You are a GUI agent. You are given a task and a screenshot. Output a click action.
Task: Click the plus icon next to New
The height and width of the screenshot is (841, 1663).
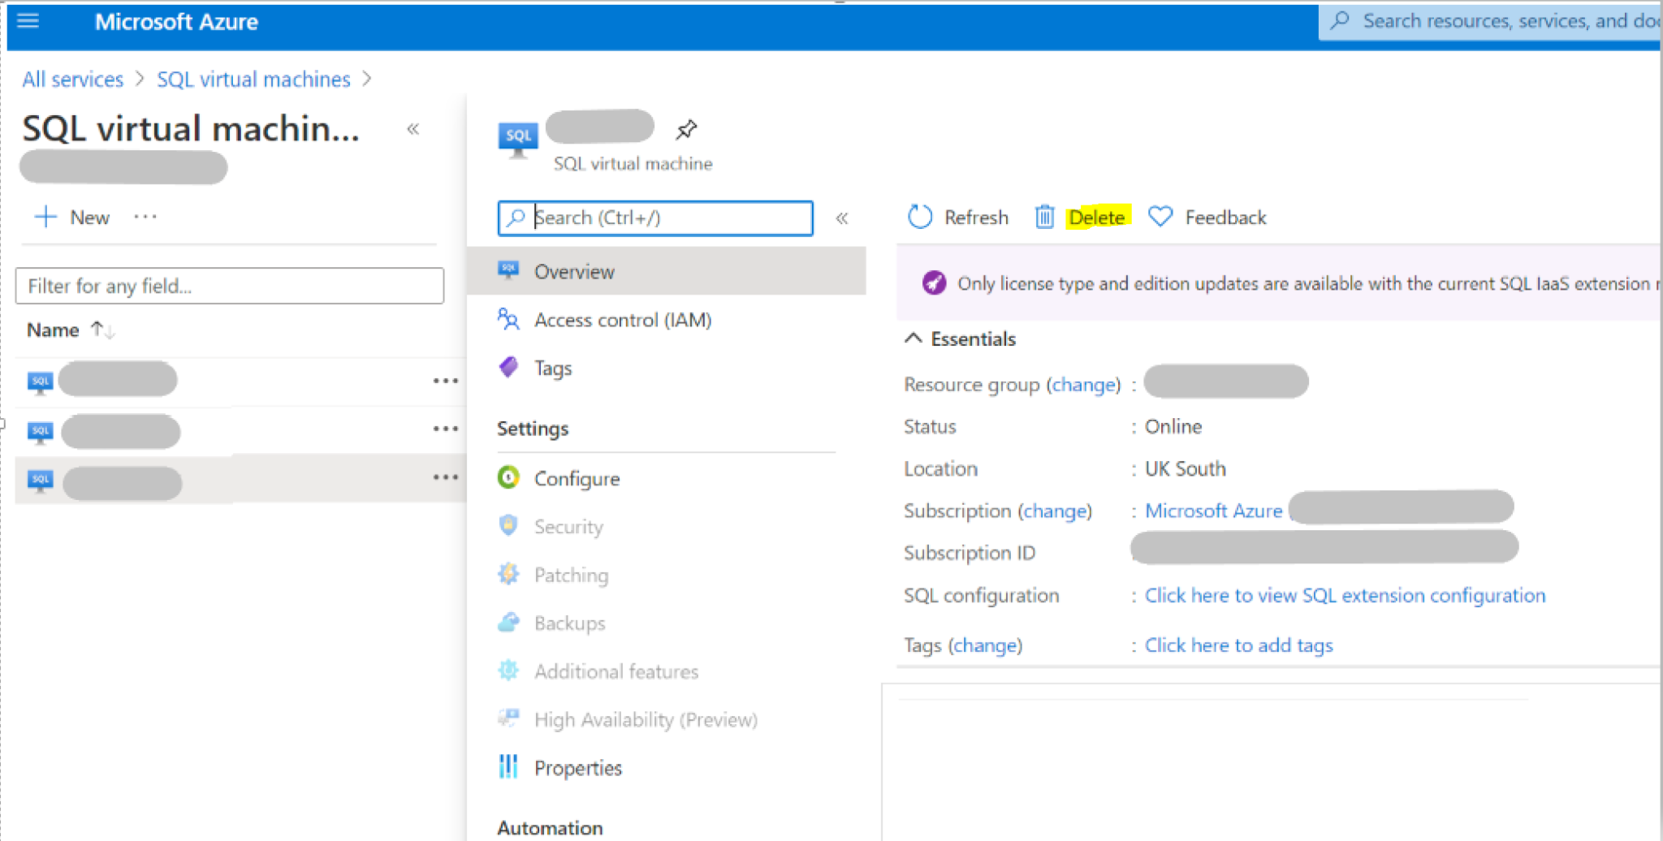coord(45,217)
